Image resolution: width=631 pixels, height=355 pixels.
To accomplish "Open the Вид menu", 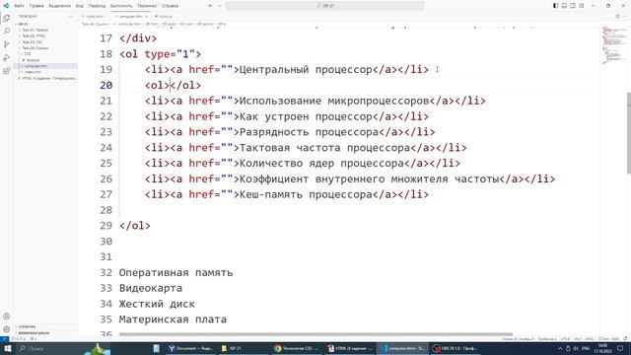I will click(80, 6).
